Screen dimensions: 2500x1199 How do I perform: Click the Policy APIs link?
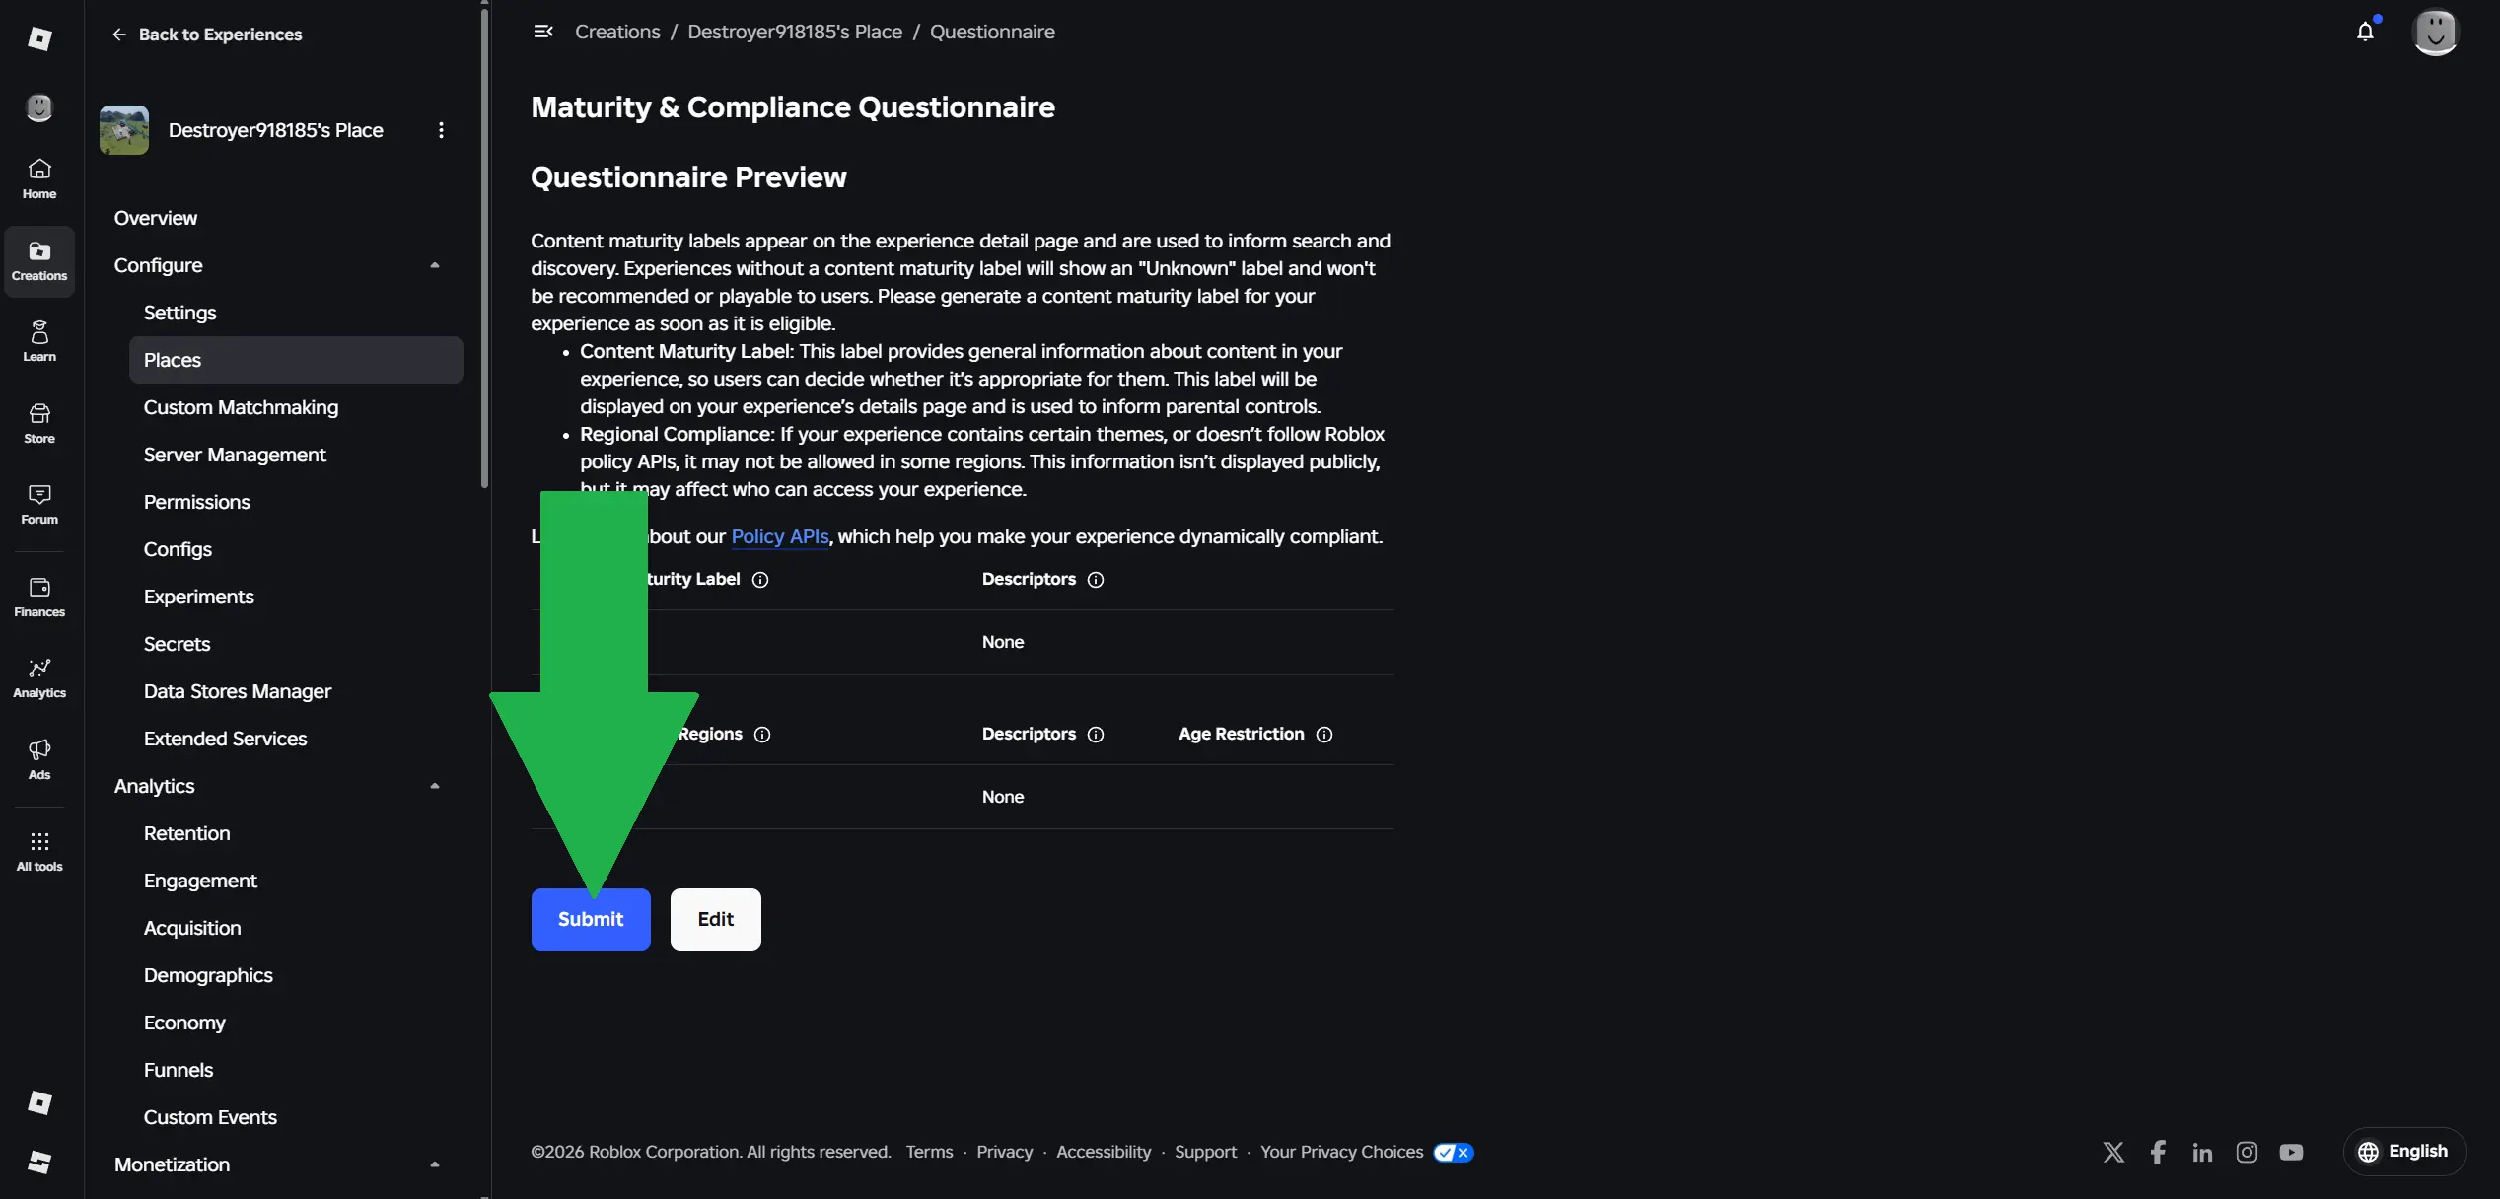point(779,536)
